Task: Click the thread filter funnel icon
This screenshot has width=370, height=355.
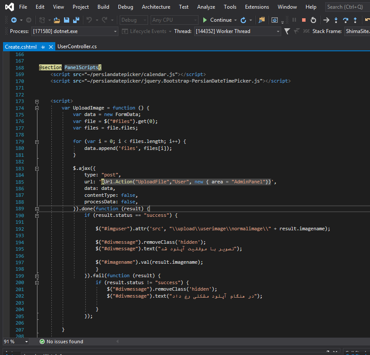Action: (x=287, y=31)
